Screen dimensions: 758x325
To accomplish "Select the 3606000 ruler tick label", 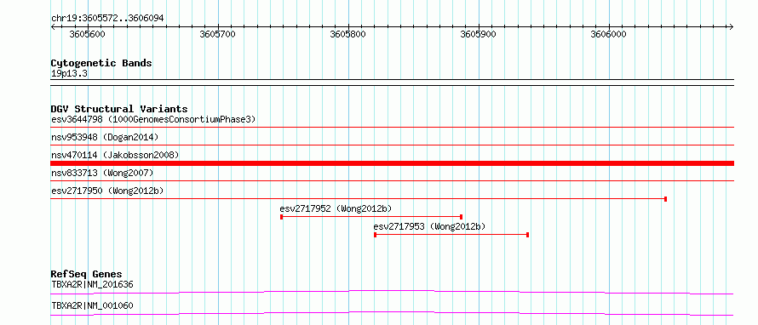I will click(x=609, y=34).
